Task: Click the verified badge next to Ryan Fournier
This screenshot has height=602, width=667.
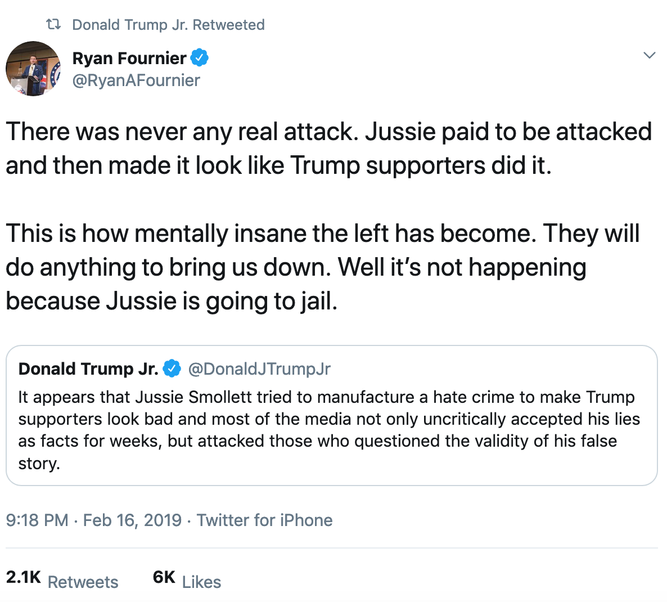Action: [200, 57]
